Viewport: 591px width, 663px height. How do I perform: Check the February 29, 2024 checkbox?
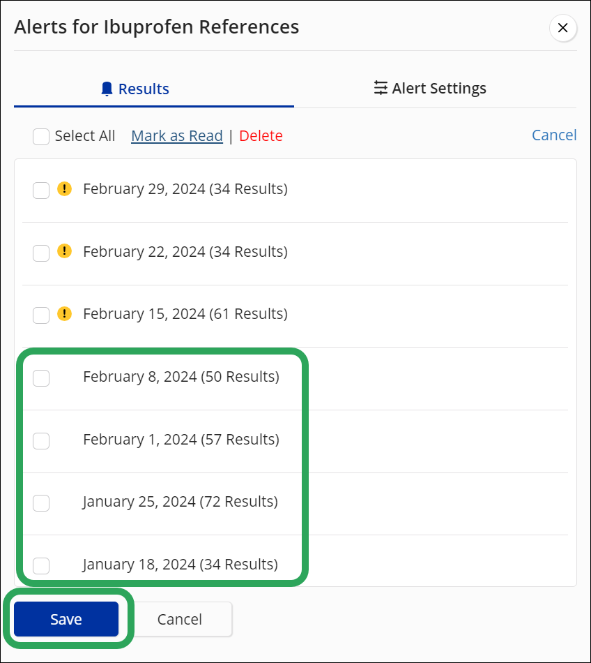[41, 191]
